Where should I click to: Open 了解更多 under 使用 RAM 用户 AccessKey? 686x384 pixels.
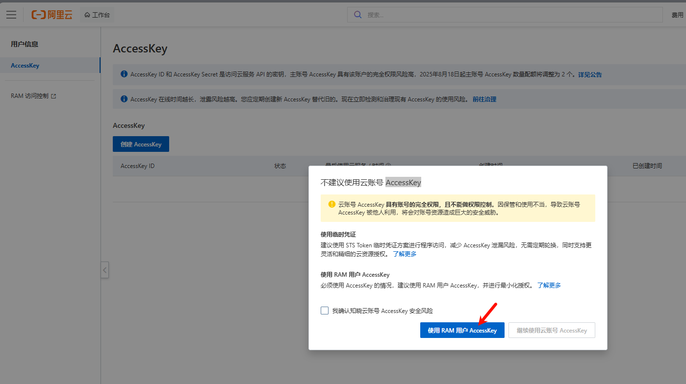549,285
